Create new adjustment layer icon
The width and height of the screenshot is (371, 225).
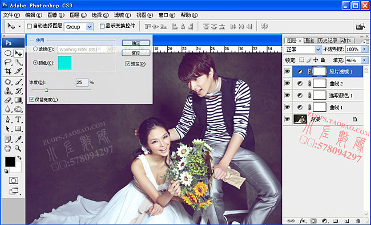point(325,221)
